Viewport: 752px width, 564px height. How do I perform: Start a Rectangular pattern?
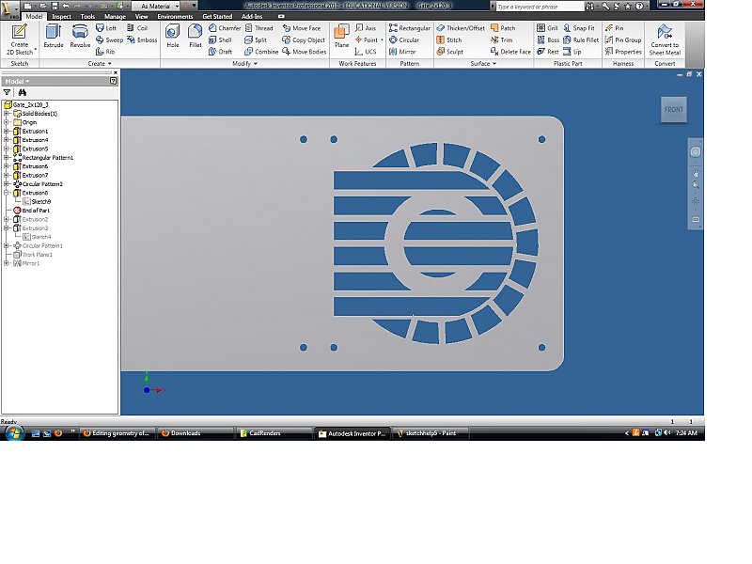(410, 28)
